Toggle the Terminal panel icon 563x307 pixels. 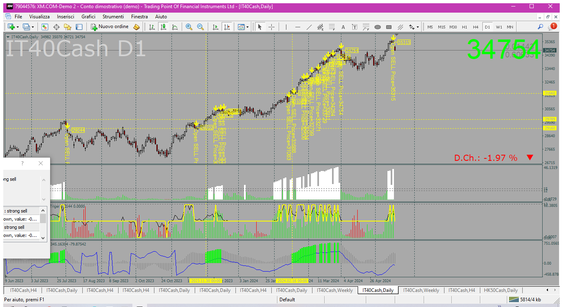[x=79, y=27]
